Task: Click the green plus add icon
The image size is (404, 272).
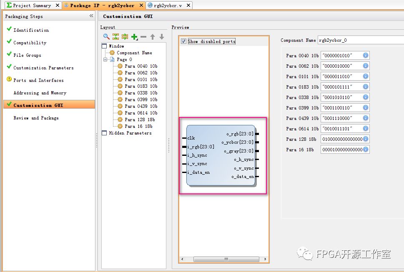Action: pyautogui.click(x=134, y=37)
